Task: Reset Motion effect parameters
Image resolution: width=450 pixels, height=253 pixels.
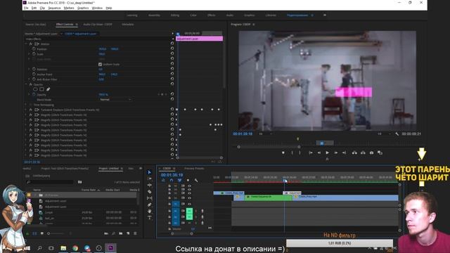Action: pyautogui.click(x=172, y=44)
